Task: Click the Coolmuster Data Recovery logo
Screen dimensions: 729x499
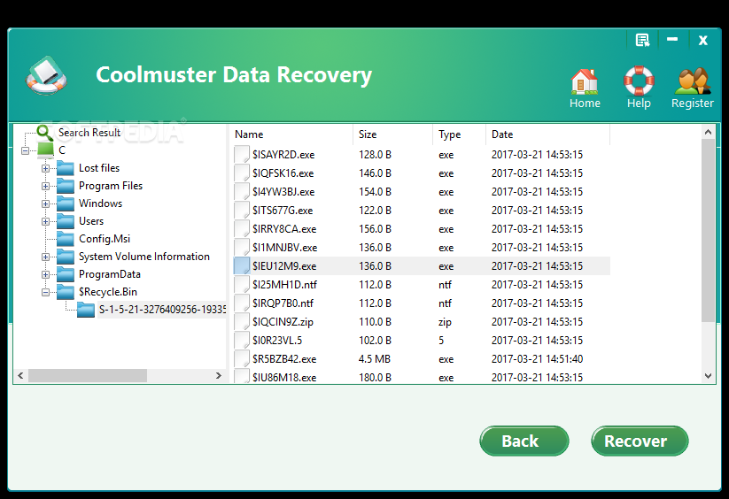Action: [x=46, y=76]
